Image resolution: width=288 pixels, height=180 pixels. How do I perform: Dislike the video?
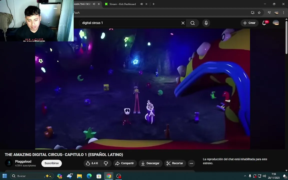coord(106,163)
